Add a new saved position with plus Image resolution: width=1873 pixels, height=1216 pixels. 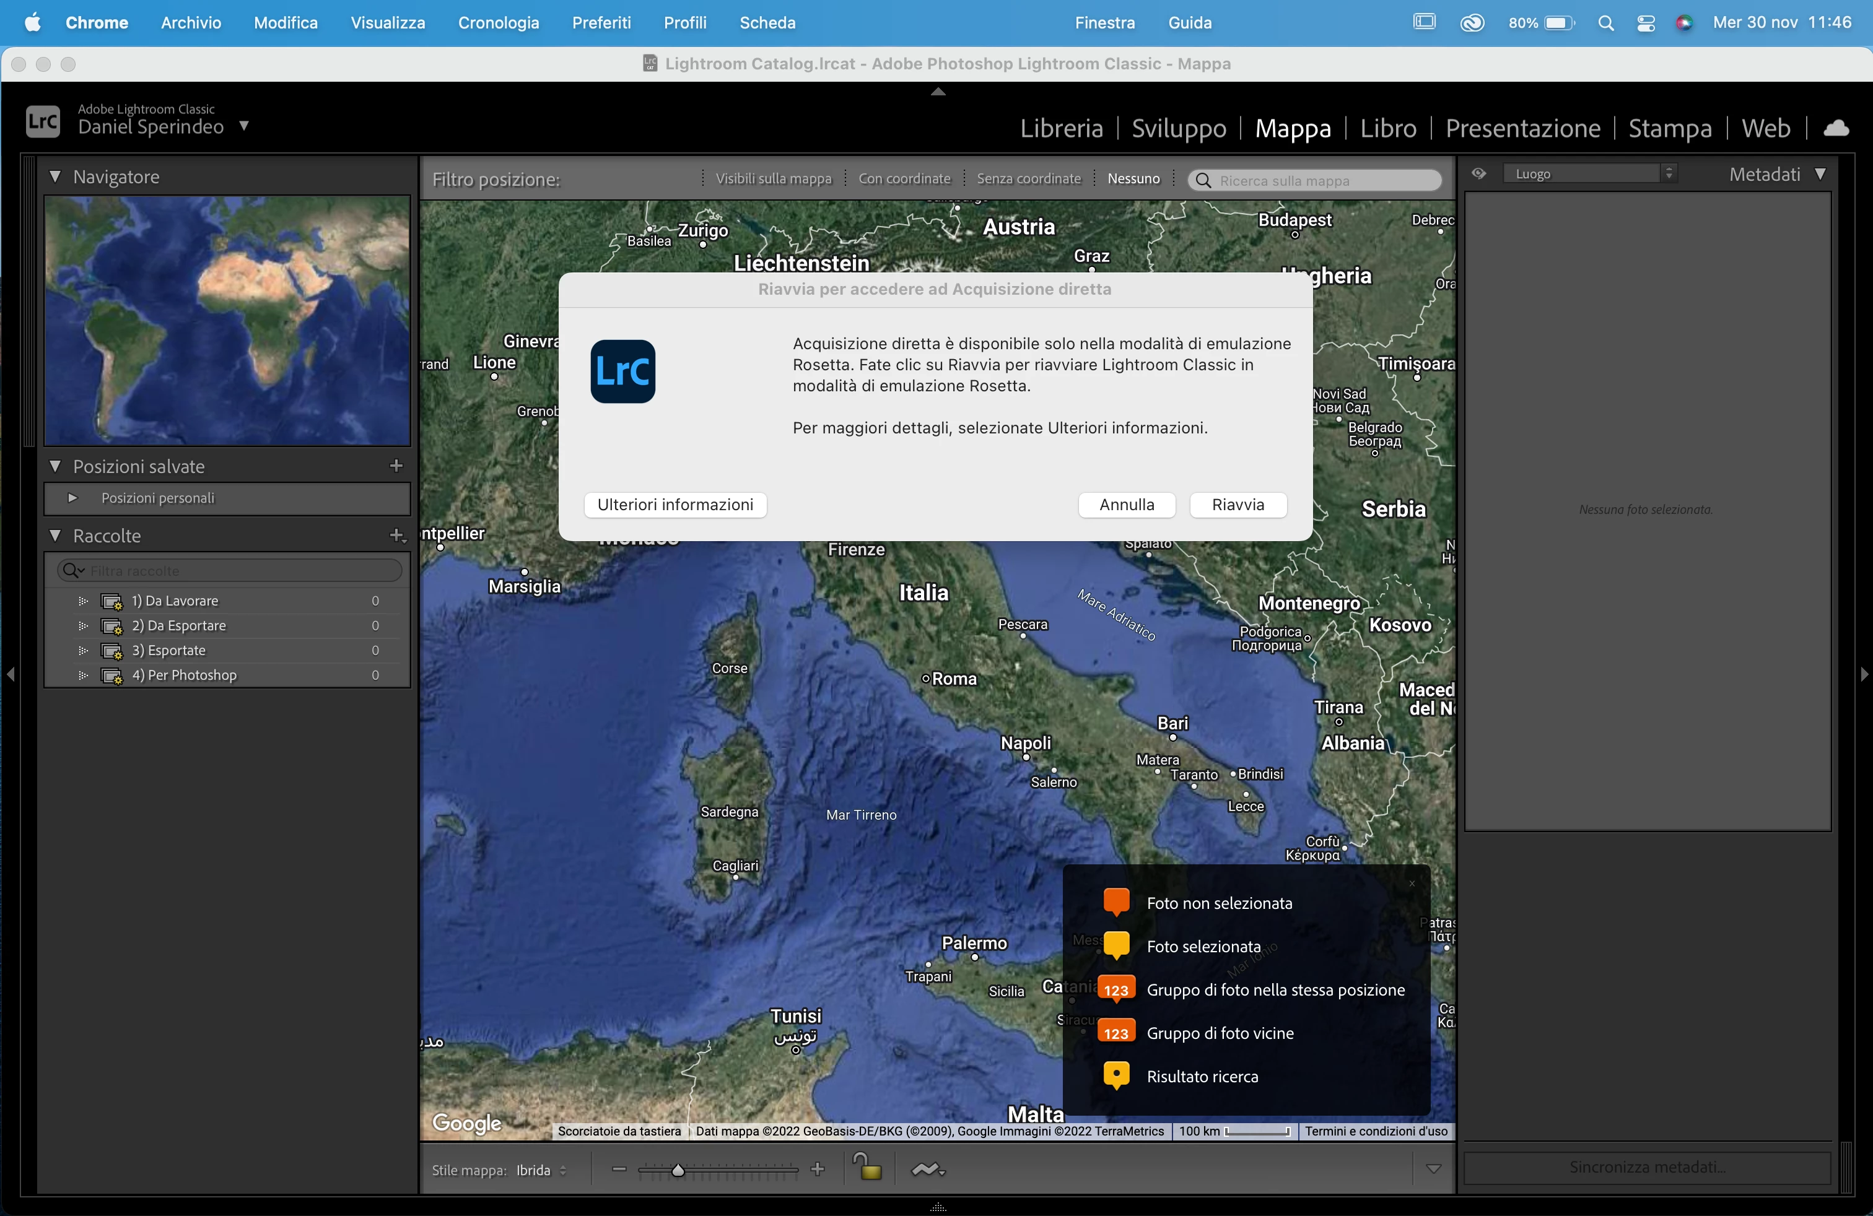(396, 466)
